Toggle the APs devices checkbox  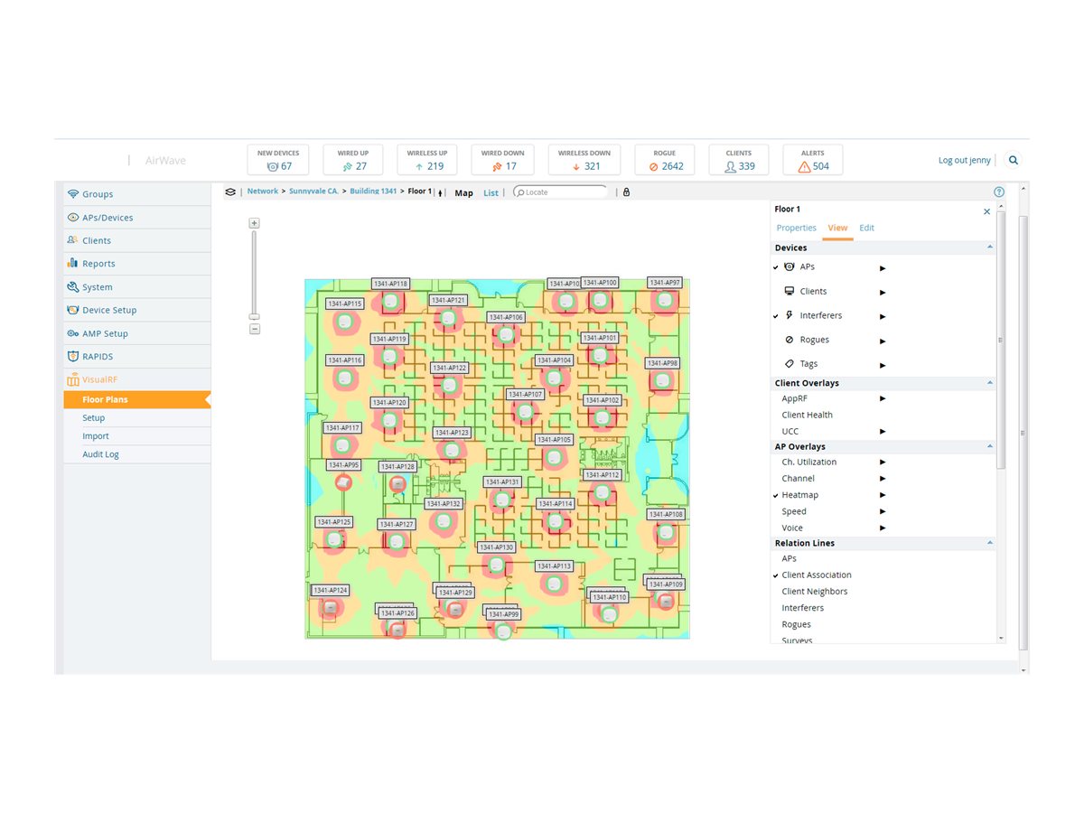coord(776,267)
